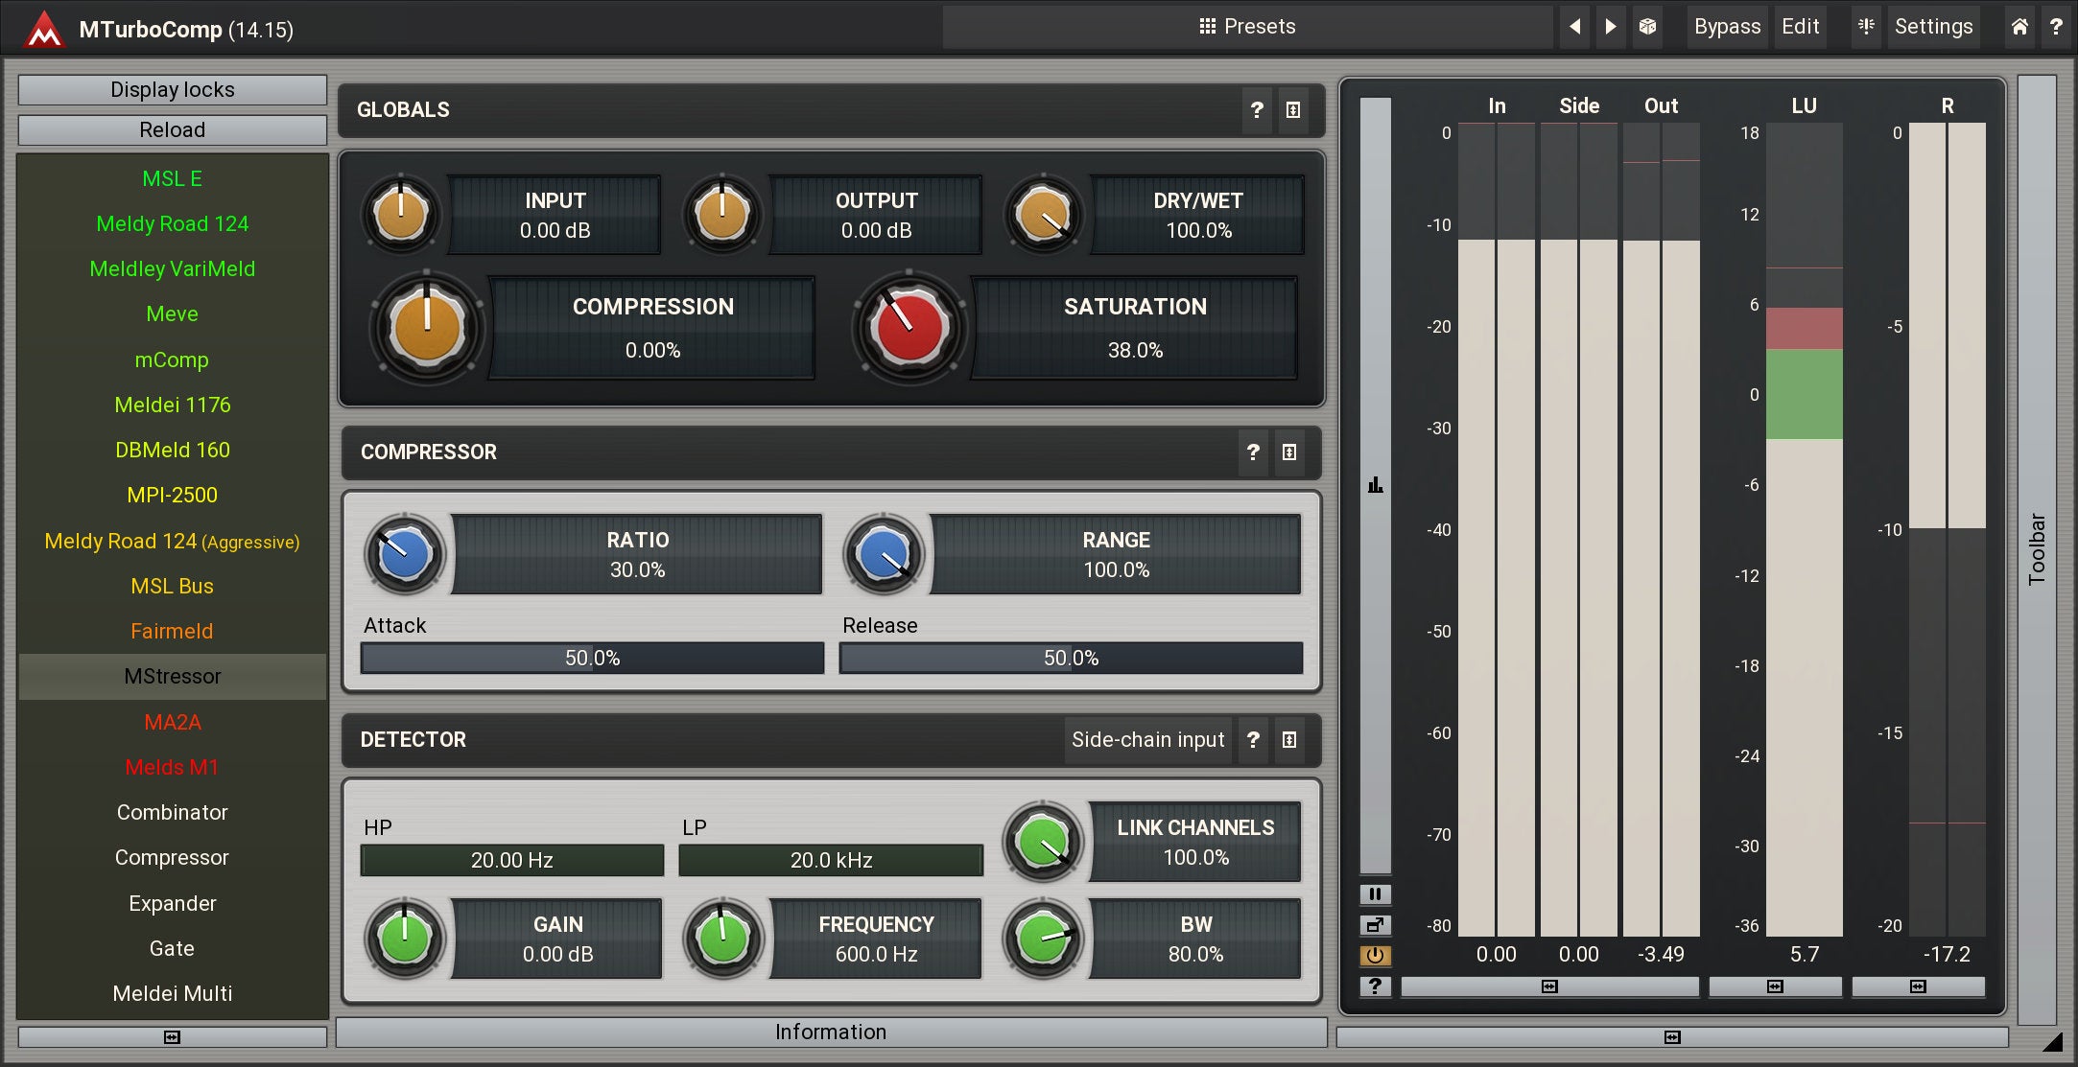Viewport: 2078px width, 1067px height.
Task: Select the Fairmeld device
Action: [x=173, y=632]
